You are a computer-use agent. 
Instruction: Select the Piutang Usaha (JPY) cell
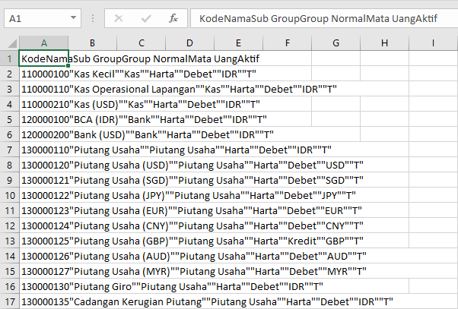click(44, 195)
